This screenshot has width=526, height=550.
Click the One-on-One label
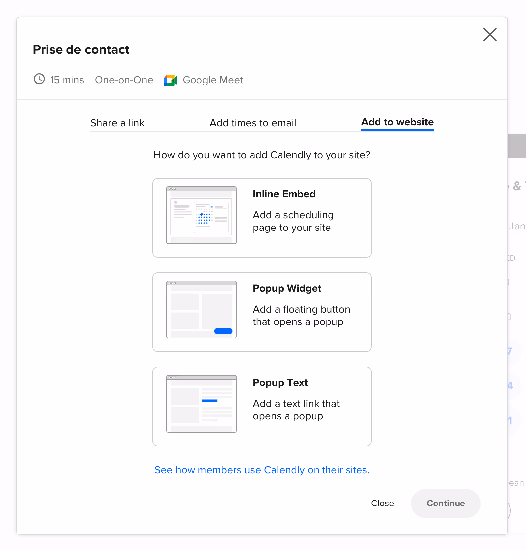click(x=124, y=80)
